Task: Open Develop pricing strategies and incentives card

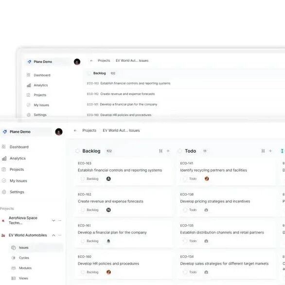Action: coord(215,201)
